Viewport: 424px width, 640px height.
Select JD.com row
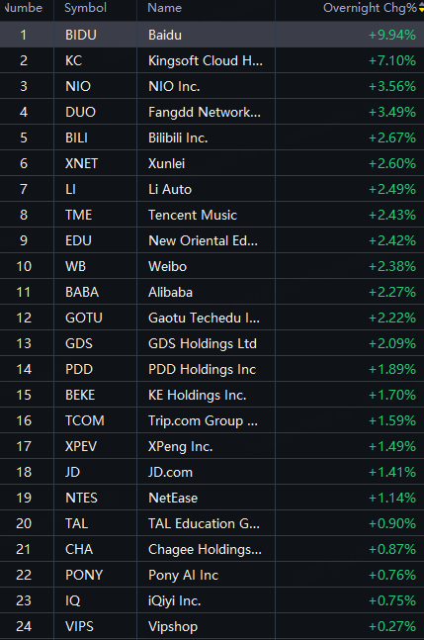[x=212, y=472]
